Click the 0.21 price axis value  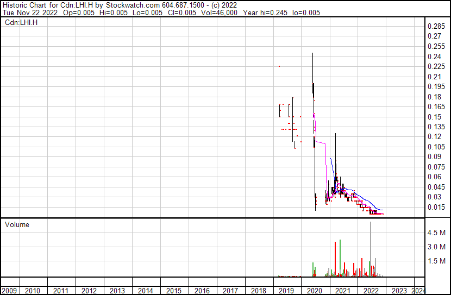point(434,77)
